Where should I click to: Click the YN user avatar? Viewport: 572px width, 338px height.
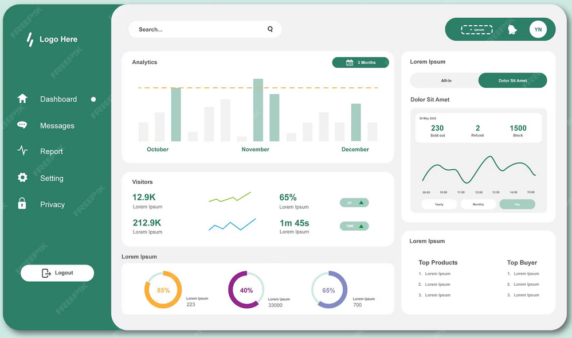tap(538, 29)
